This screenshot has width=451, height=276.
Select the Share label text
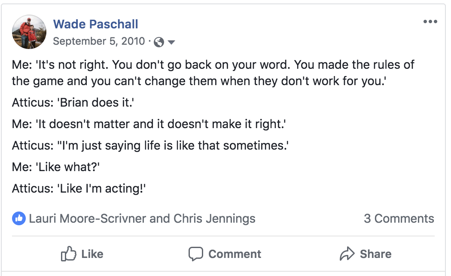click(x=376, y=254)
